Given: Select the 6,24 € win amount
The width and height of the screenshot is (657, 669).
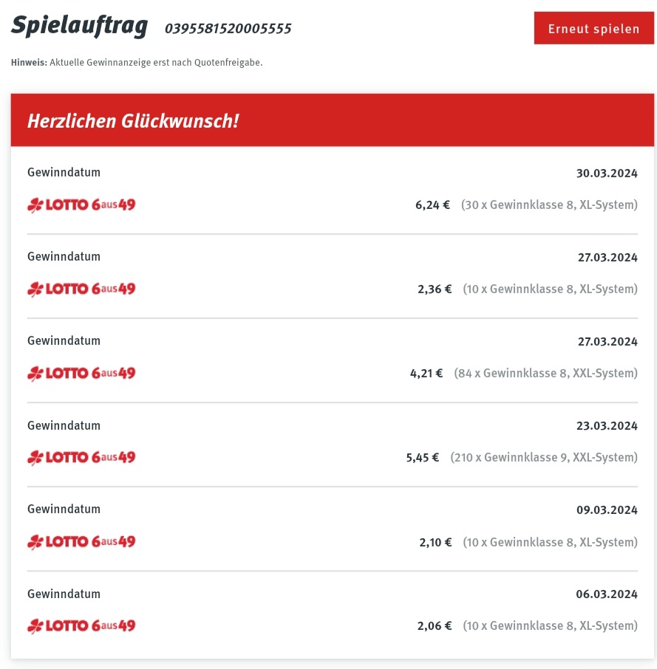Looking at the screenshot, I should click(432, 205).
